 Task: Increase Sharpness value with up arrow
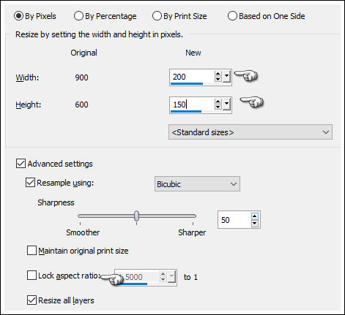255,216
